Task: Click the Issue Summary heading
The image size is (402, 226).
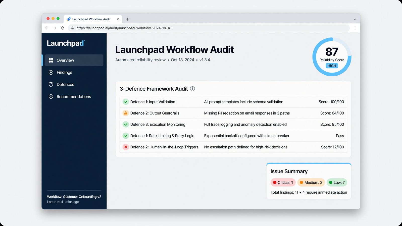Action: coord(289,171)
